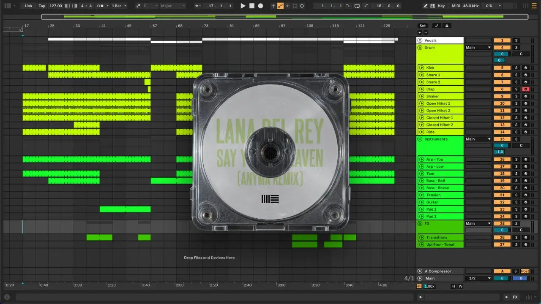The height and width of the screenshot is (304, 541).
Task: Open the Key mapping mode
Action: (441, 6)
